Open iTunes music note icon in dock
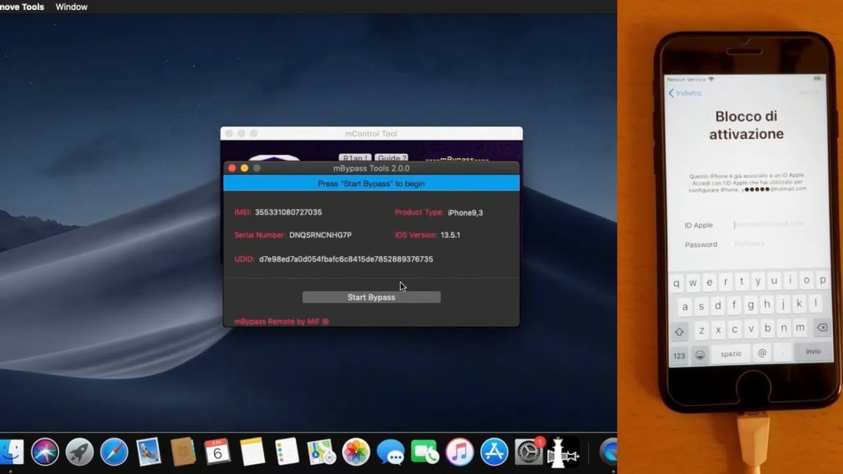The width and height of the screenshot is (843, 474). tap(460, 452)
